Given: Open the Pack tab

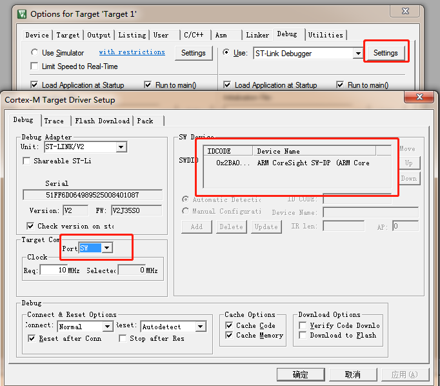Looking at the screenshot, I should pyautogui.click(x=149, y=121).
